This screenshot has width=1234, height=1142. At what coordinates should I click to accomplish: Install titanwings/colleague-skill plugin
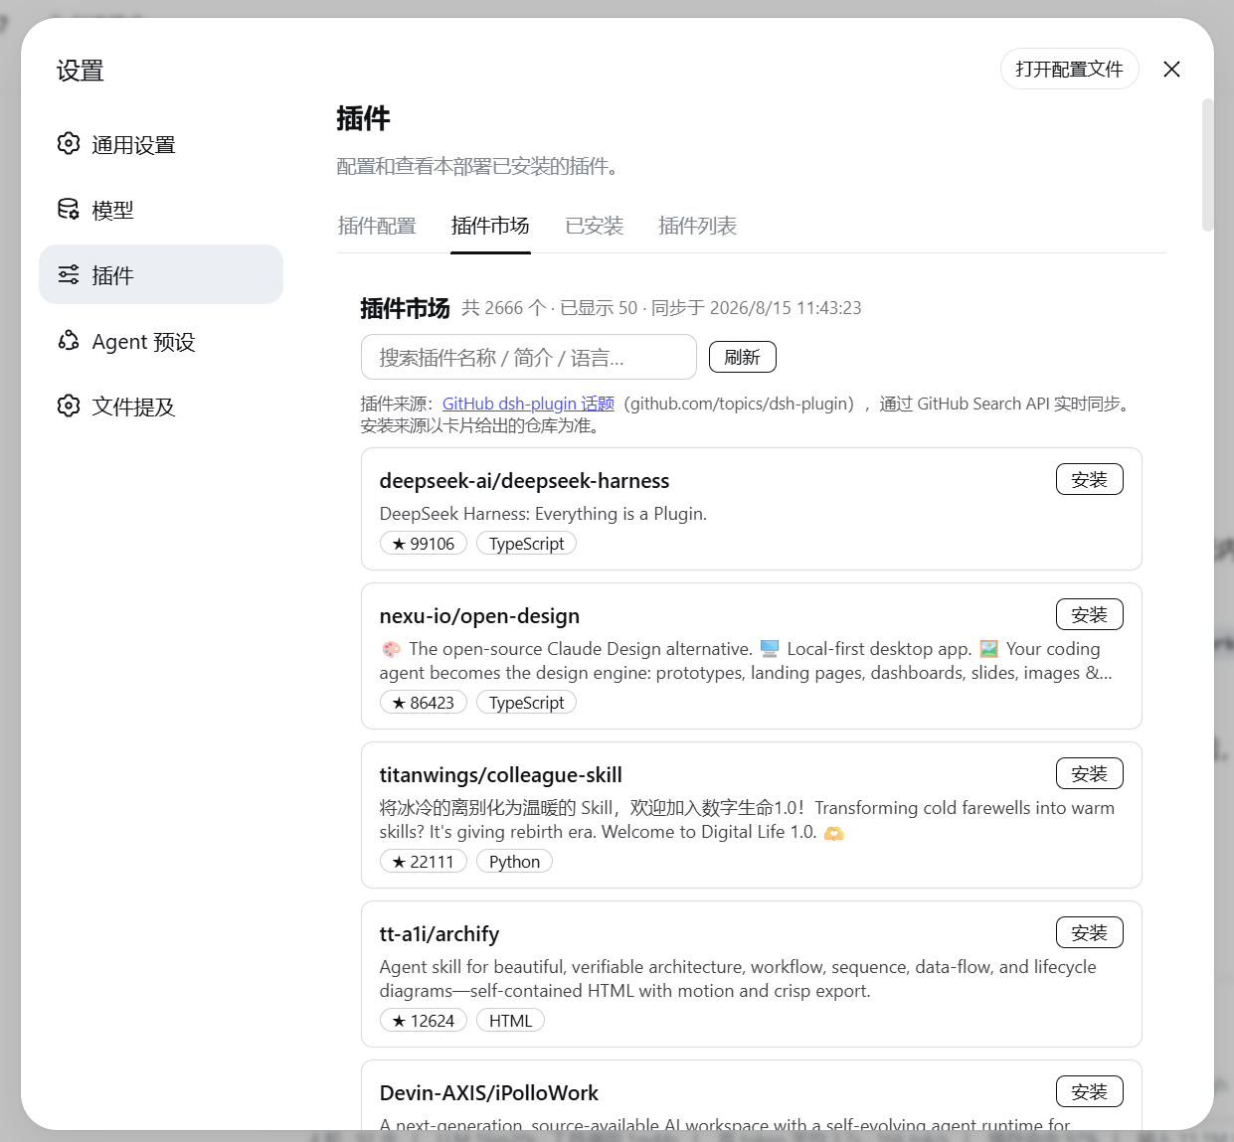1090,773
